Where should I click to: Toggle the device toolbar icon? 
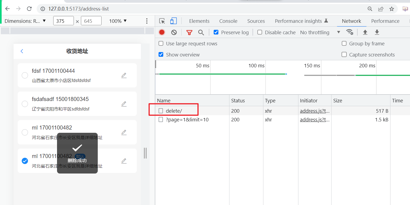click(173, 21)
